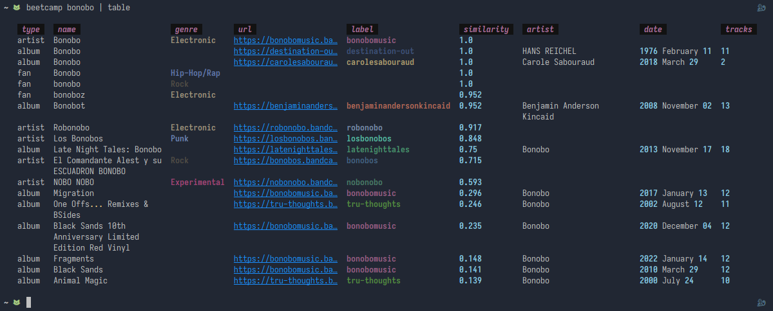Open the carolesabouraud URL link
Screen dimensions: 773x311
(x=285, y=62)
